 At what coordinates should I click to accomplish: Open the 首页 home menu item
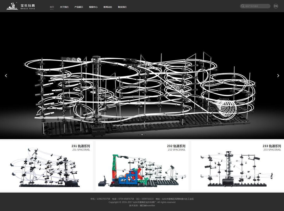[52, 7]
